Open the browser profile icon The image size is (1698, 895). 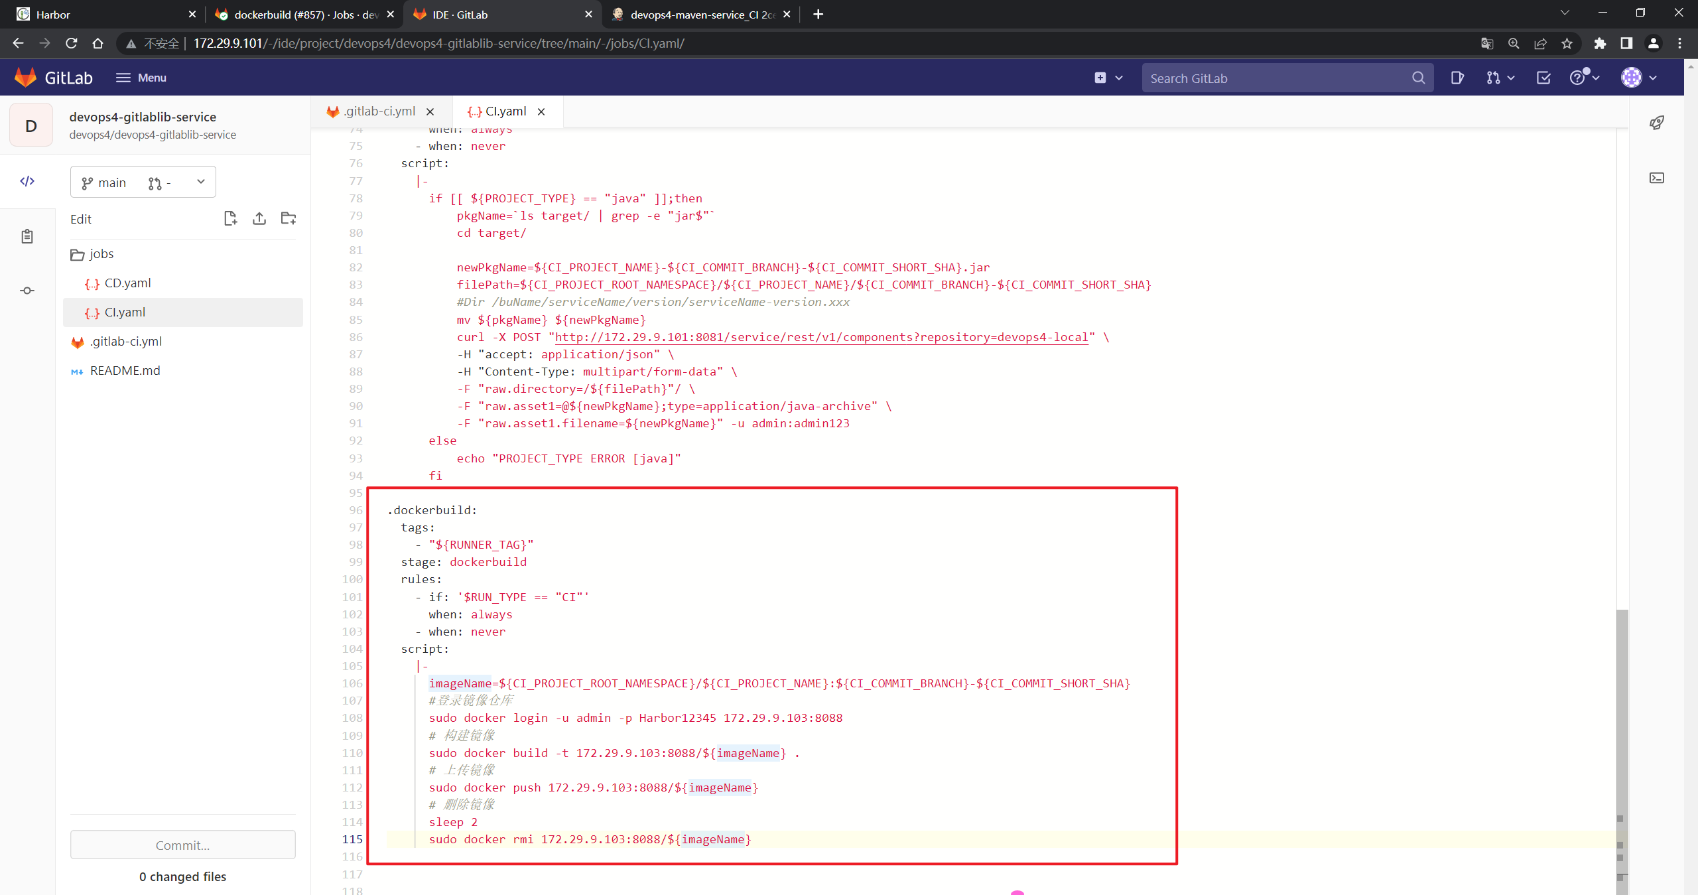click(x=1654, y=43)
